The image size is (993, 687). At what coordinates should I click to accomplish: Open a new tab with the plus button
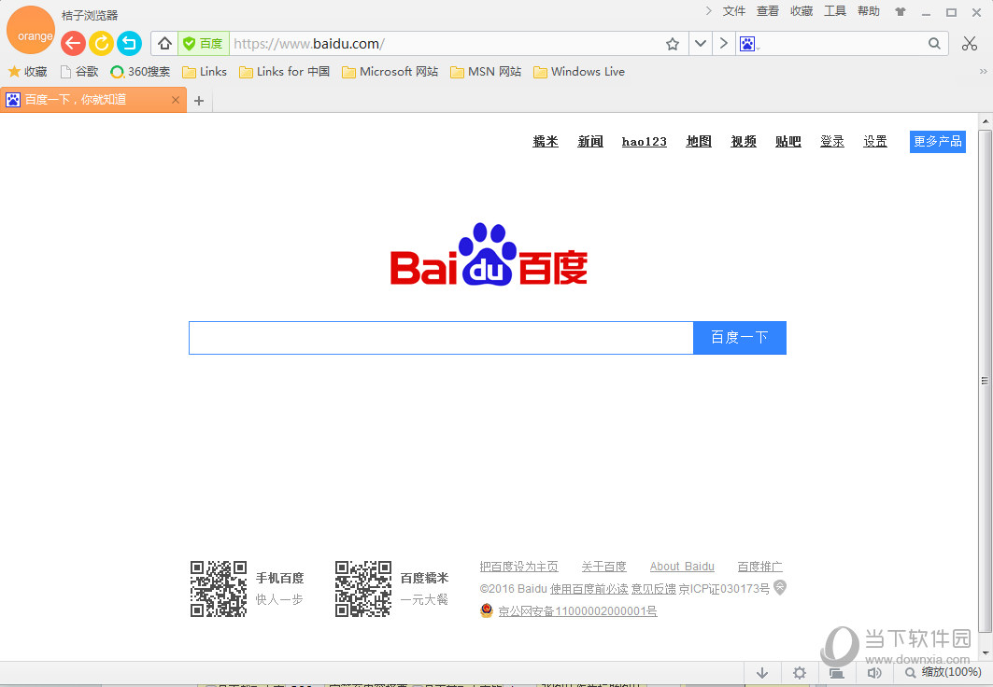point(199,99)
